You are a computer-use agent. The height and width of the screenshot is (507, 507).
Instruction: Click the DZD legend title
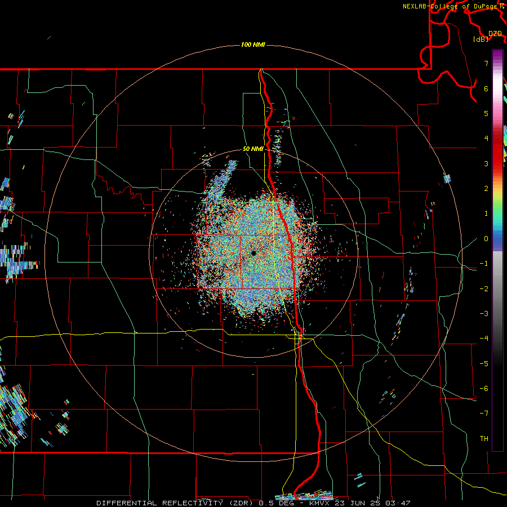(495, 34)
